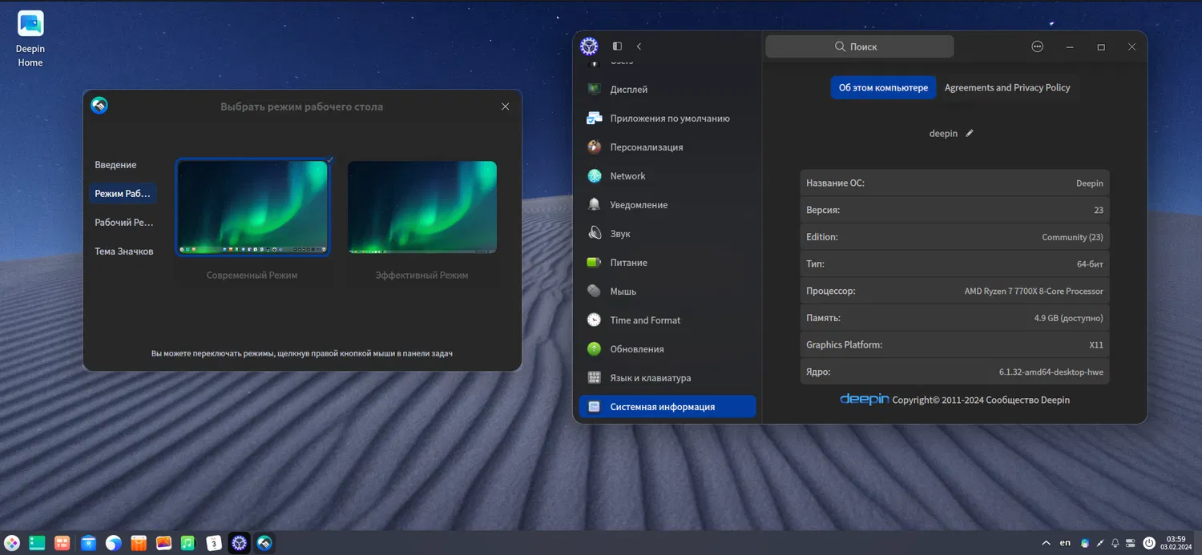1202x555 pixels.
Task: Open the calendar app in the dock
Action: coord(213,543)
